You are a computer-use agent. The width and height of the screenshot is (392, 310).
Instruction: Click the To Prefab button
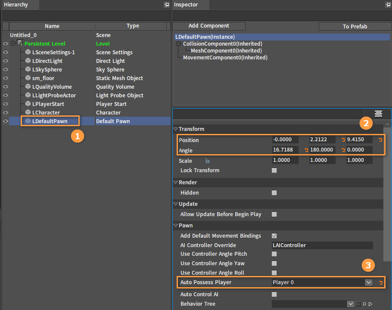coord(355,26)
